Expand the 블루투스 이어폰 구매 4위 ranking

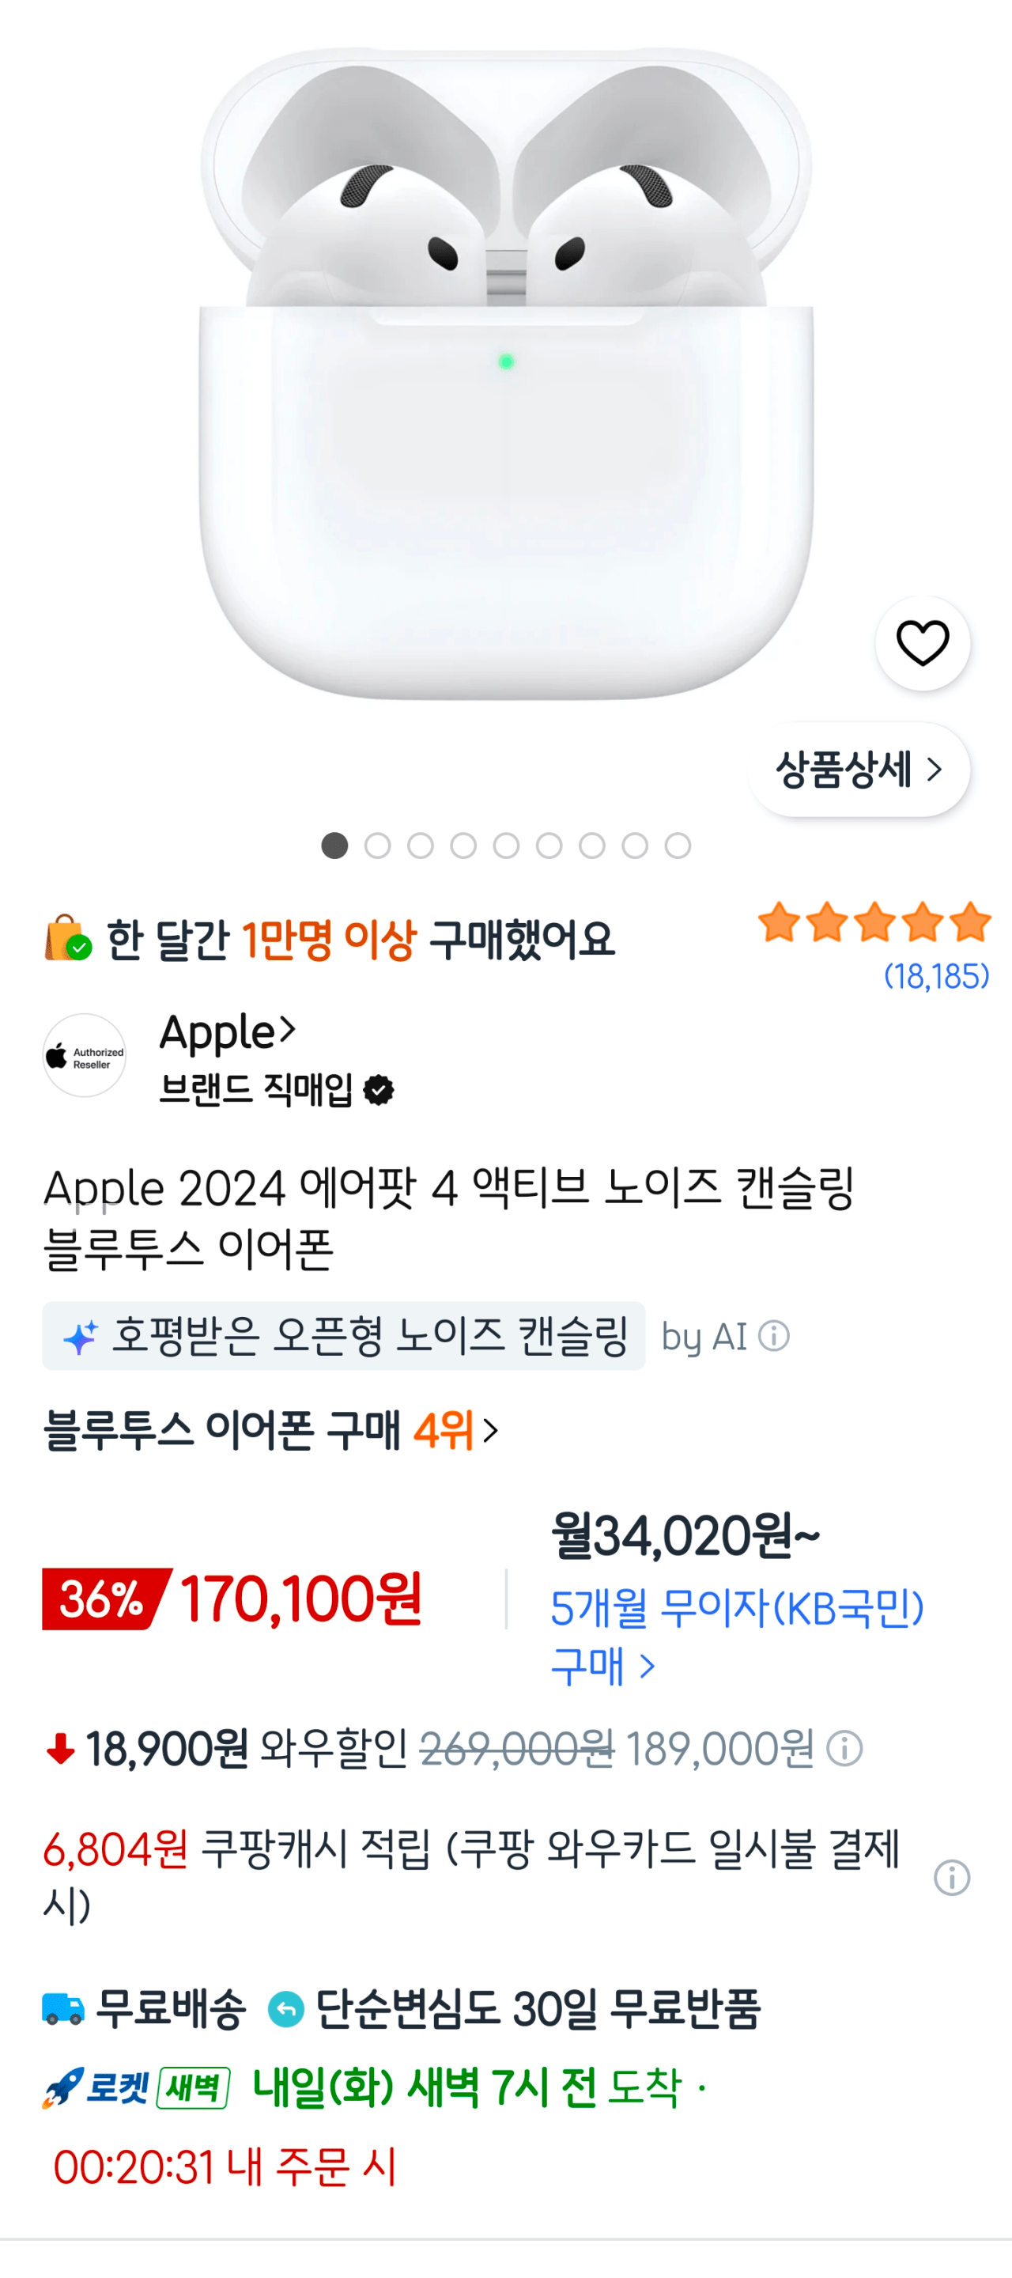coord(271,1430)
